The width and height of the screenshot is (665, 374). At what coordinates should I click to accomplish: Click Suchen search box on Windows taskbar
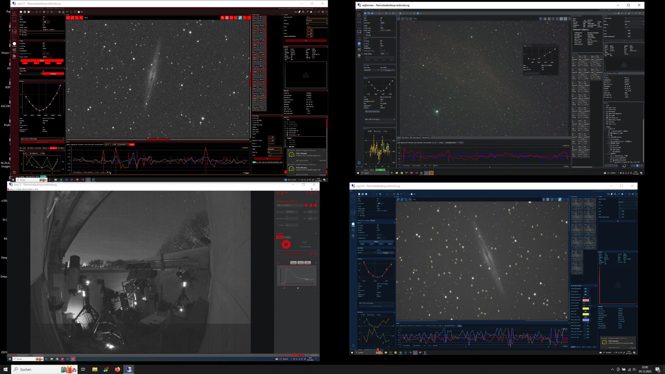(x=44, y=369)
